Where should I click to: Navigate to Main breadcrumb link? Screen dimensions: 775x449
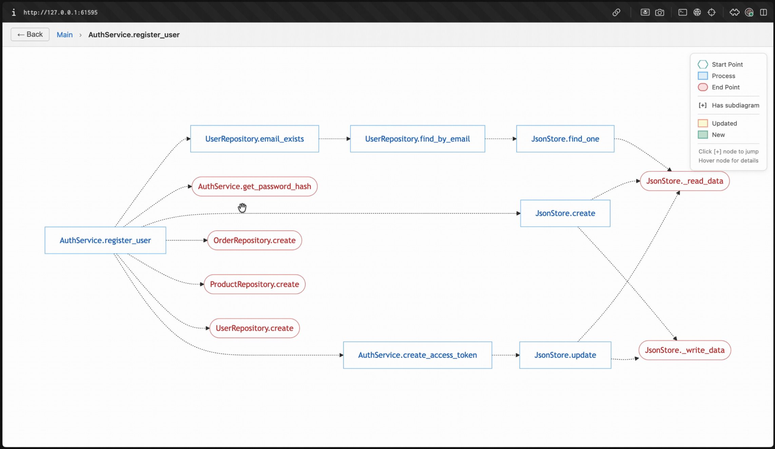(x=64, y=35)
